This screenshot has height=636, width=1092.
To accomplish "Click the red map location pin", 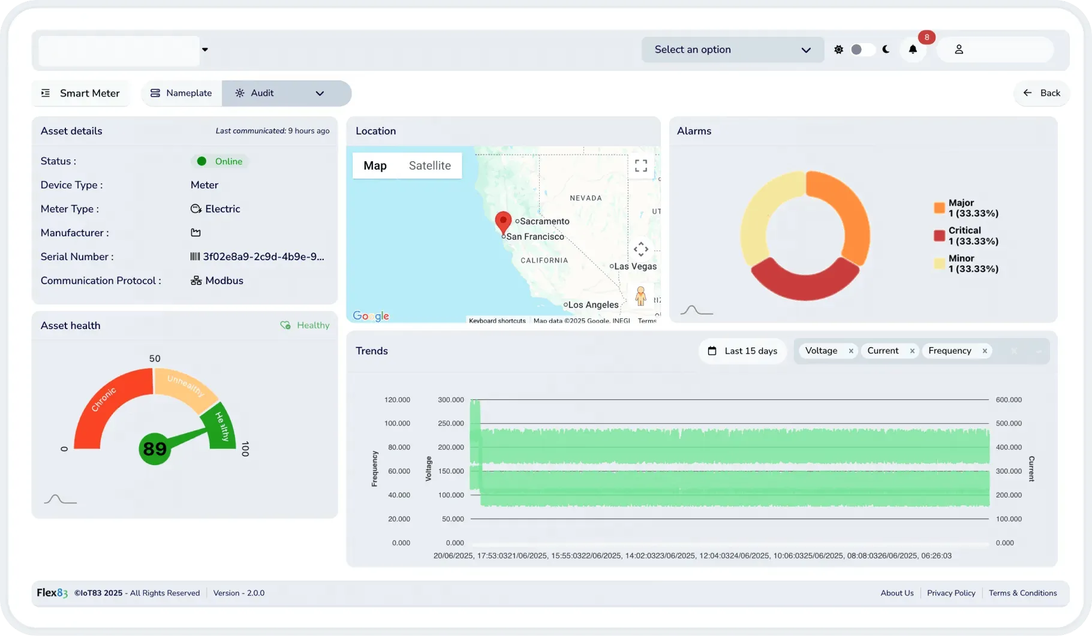I will click(x=503, y=222).
